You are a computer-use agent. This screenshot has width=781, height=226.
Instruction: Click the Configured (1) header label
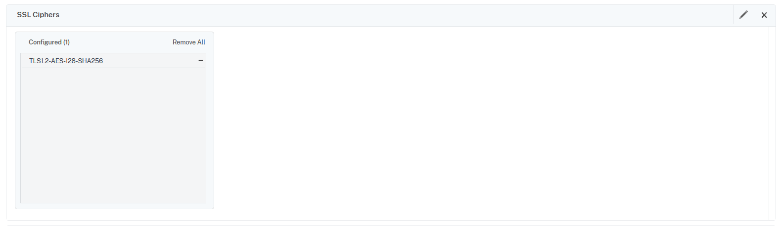pyautogui.click(x=49, y=42)
